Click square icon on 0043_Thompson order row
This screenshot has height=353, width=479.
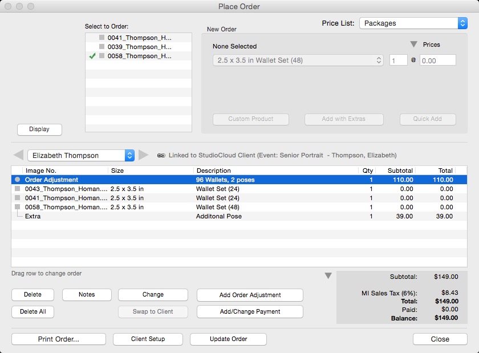pos(17,189)
